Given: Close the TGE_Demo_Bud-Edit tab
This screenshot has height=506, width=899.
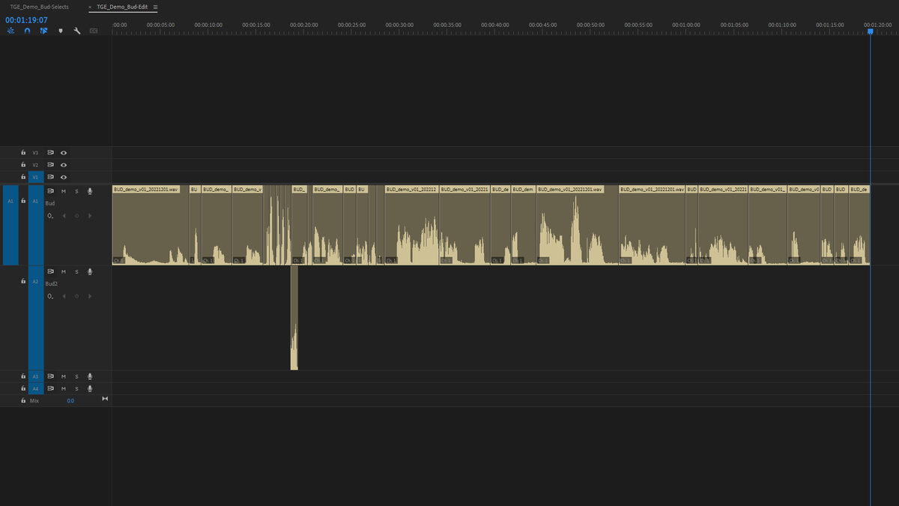Looking at the screenshot, I should point(91,7).
